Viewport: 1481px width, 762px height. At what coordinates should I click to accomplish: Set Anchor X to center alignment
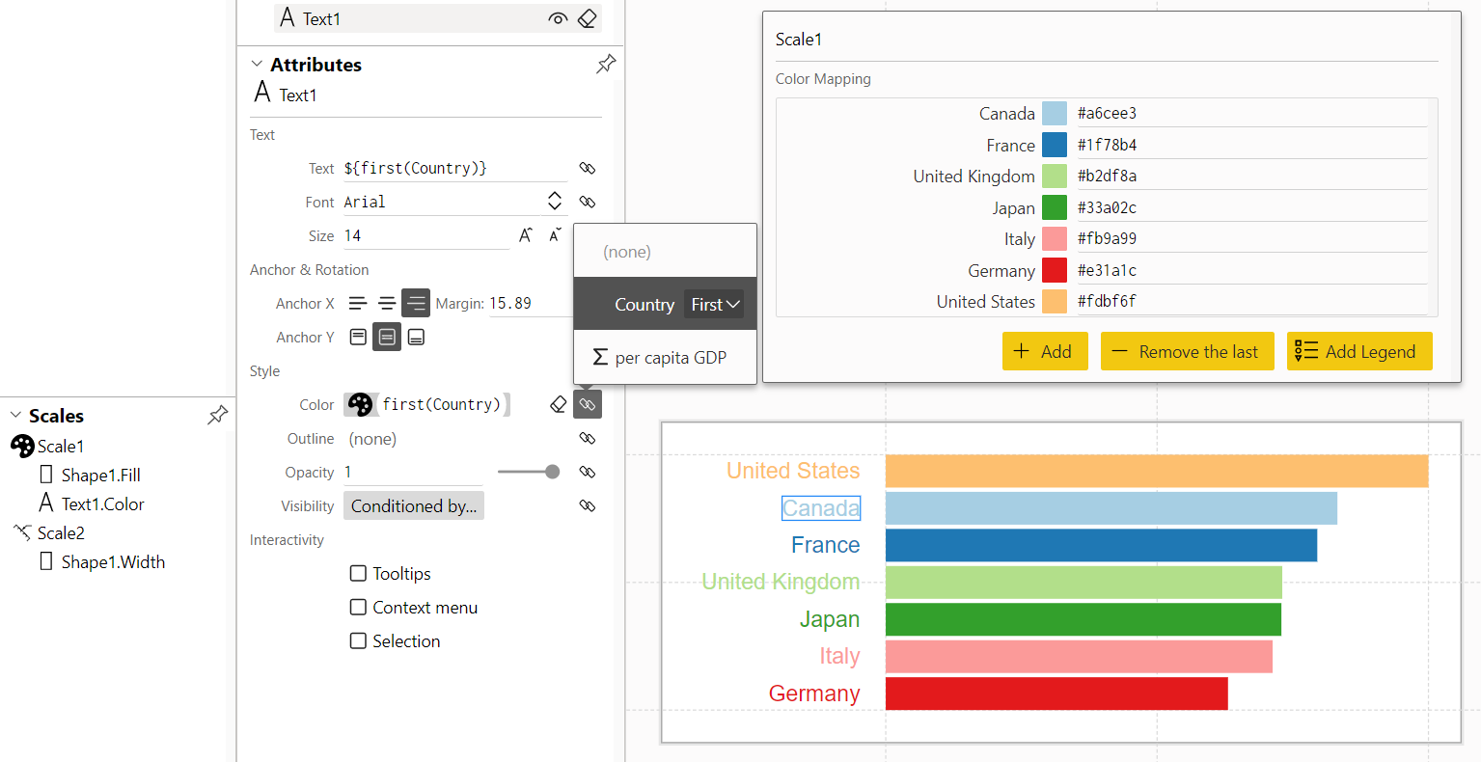tap(387, 303)
